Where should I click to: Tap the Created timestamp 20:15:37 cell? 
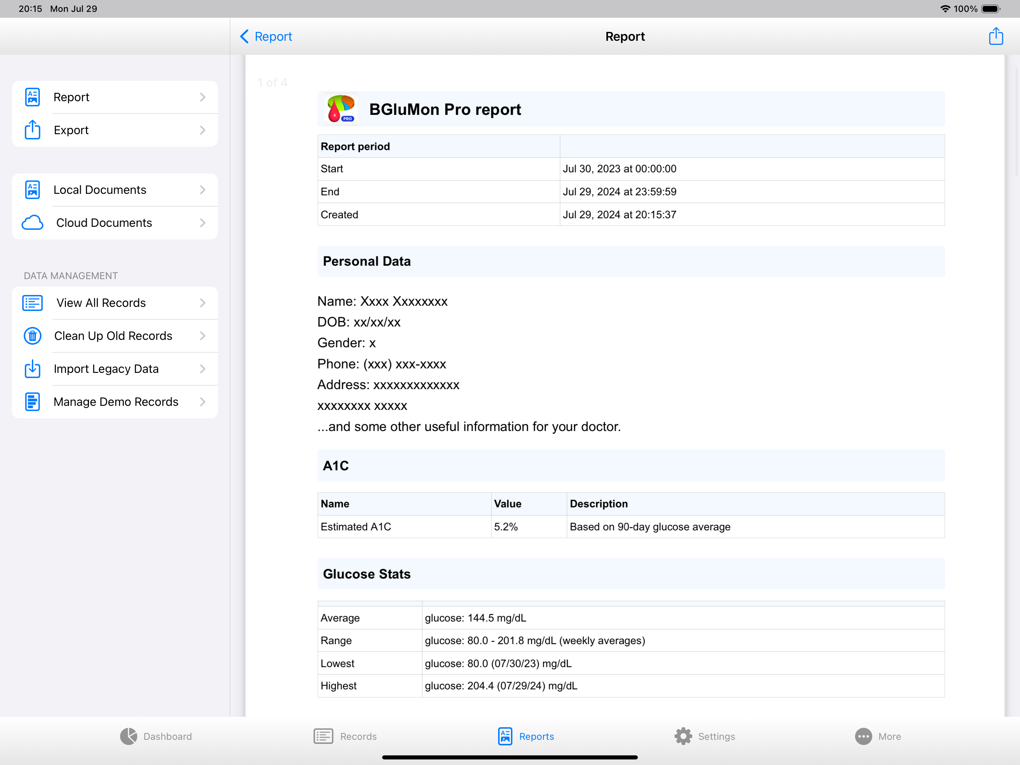tap(752, 215)
